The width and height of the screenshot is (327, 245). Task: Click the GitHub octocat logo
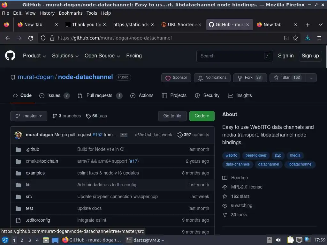pyautogui.click(x=10, y=56)
